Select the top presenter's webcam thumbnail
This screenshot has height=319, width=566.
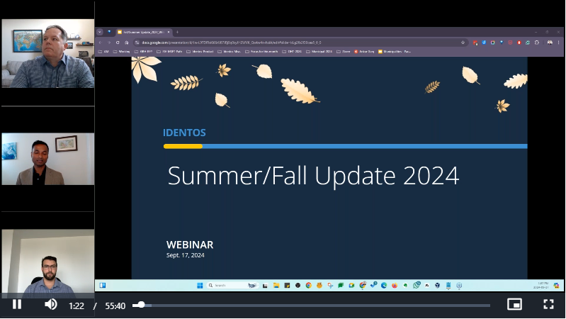(47, 53)
